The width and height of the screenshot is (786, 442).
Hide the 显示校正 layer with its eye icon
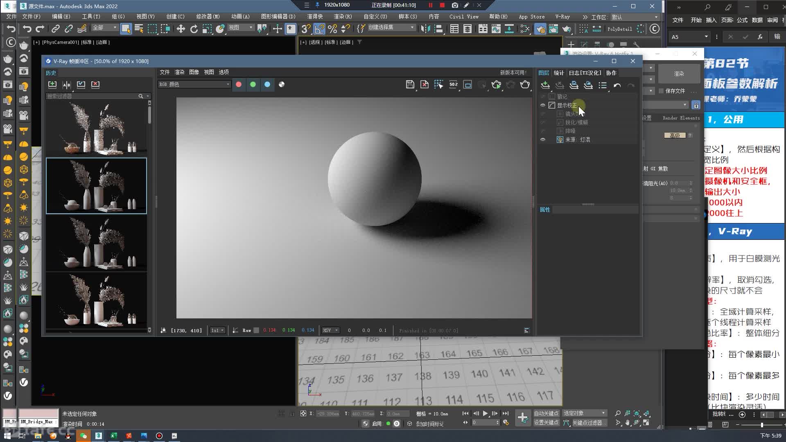pyautogui.click(x=543, y=105)
